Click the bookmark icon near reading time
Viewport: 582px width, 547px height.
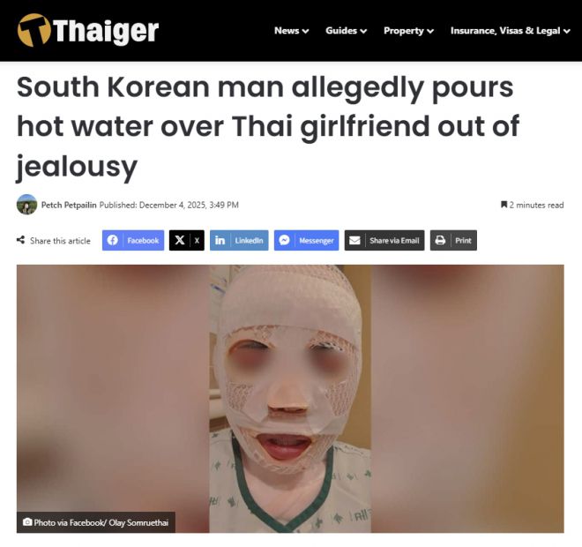tap(504, 205)
